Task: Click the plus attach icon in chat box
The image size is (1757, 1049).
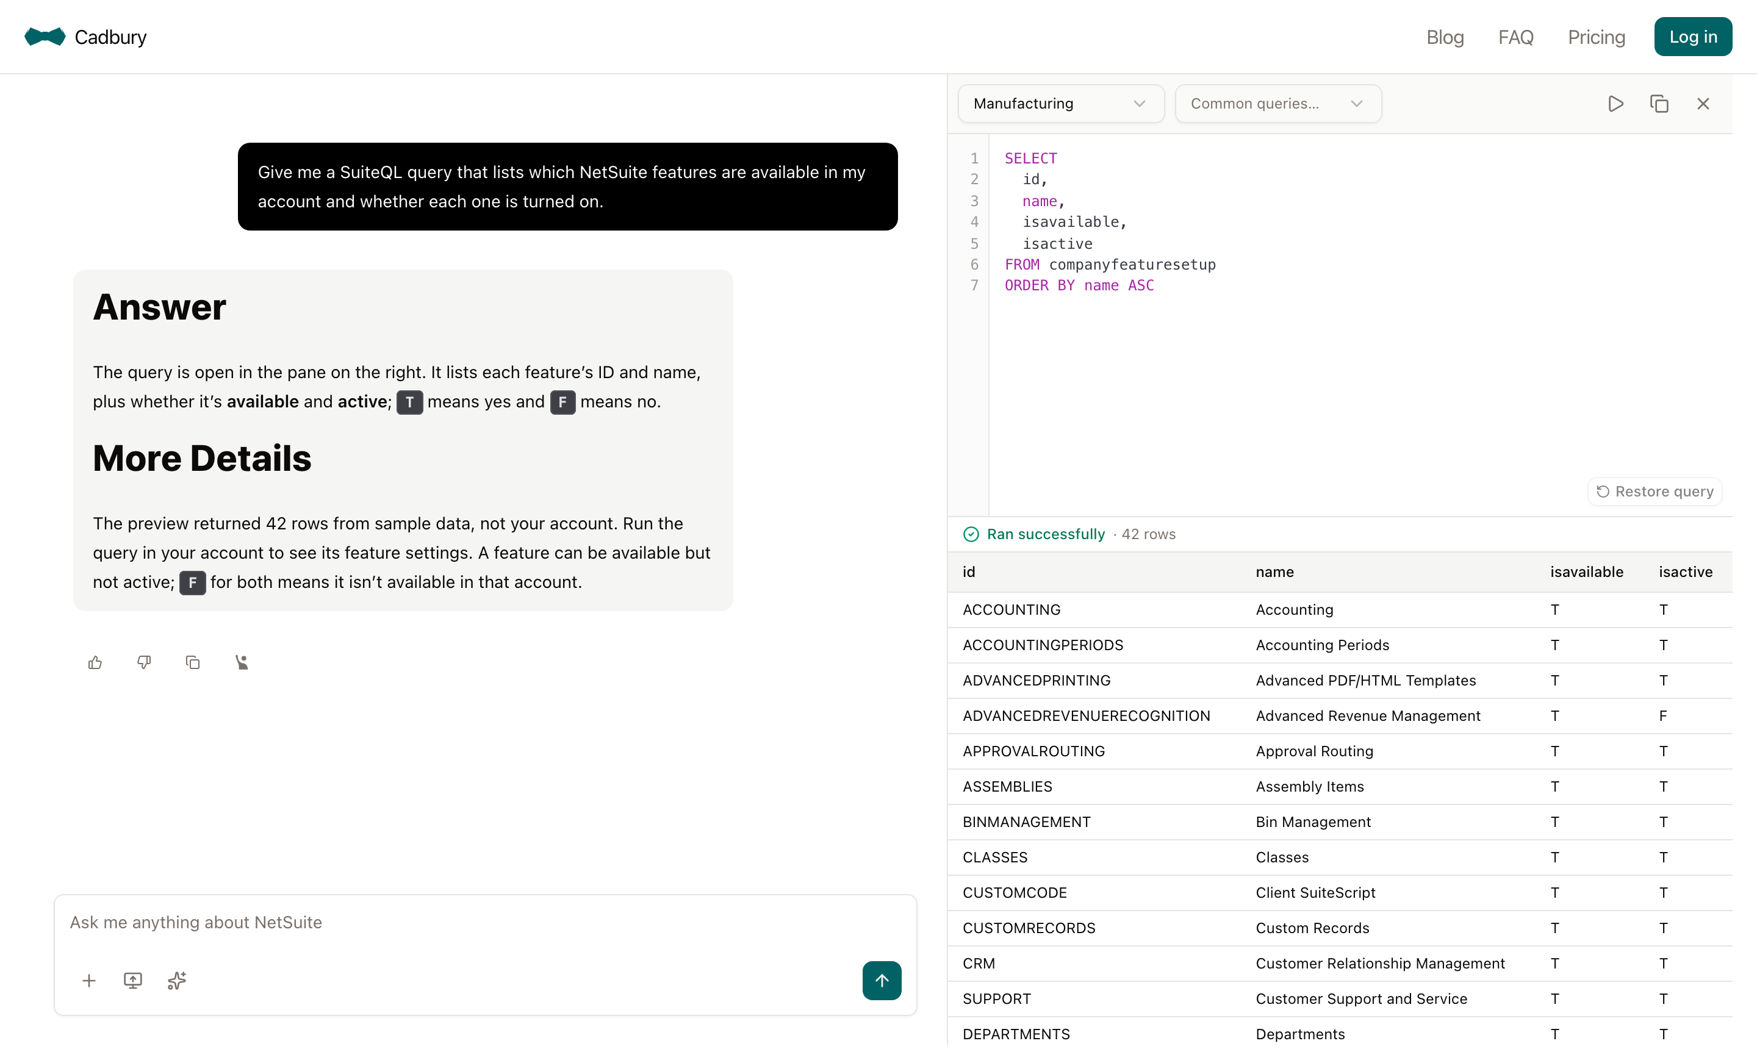Action: 89,981
